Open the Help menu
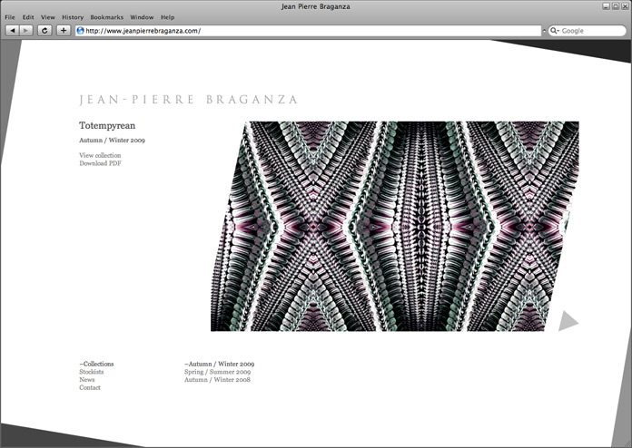Screen dimensions: 632x448 click(x=168, y=17)
